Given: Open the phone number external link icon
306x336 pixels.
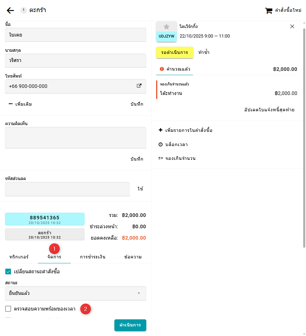Looking at the screenshot, I should (x=139, y=86).
